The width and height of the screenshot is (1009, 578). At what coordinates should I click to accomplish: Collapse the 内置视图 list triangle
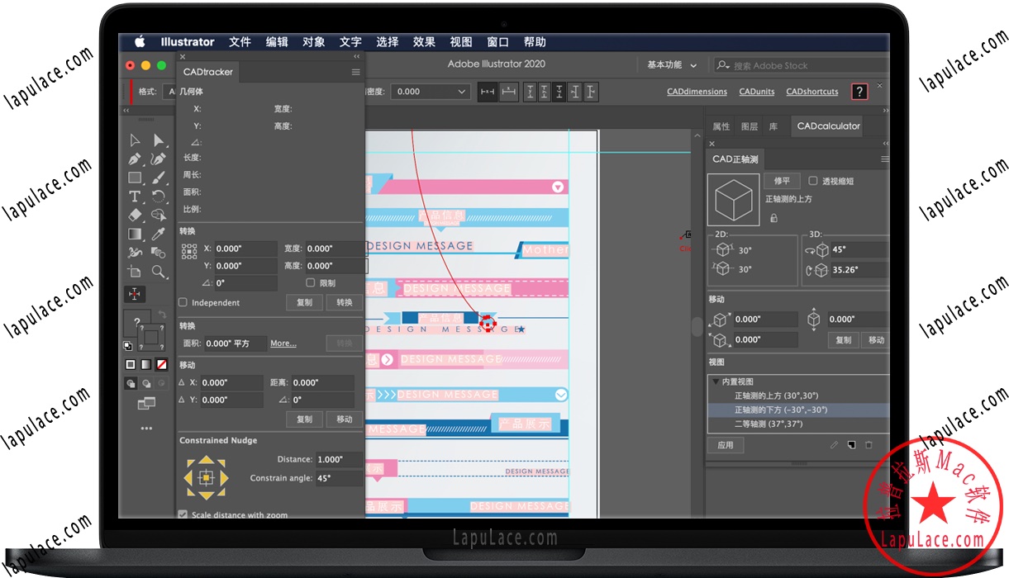pyautogui.click(x=715, y=382)
